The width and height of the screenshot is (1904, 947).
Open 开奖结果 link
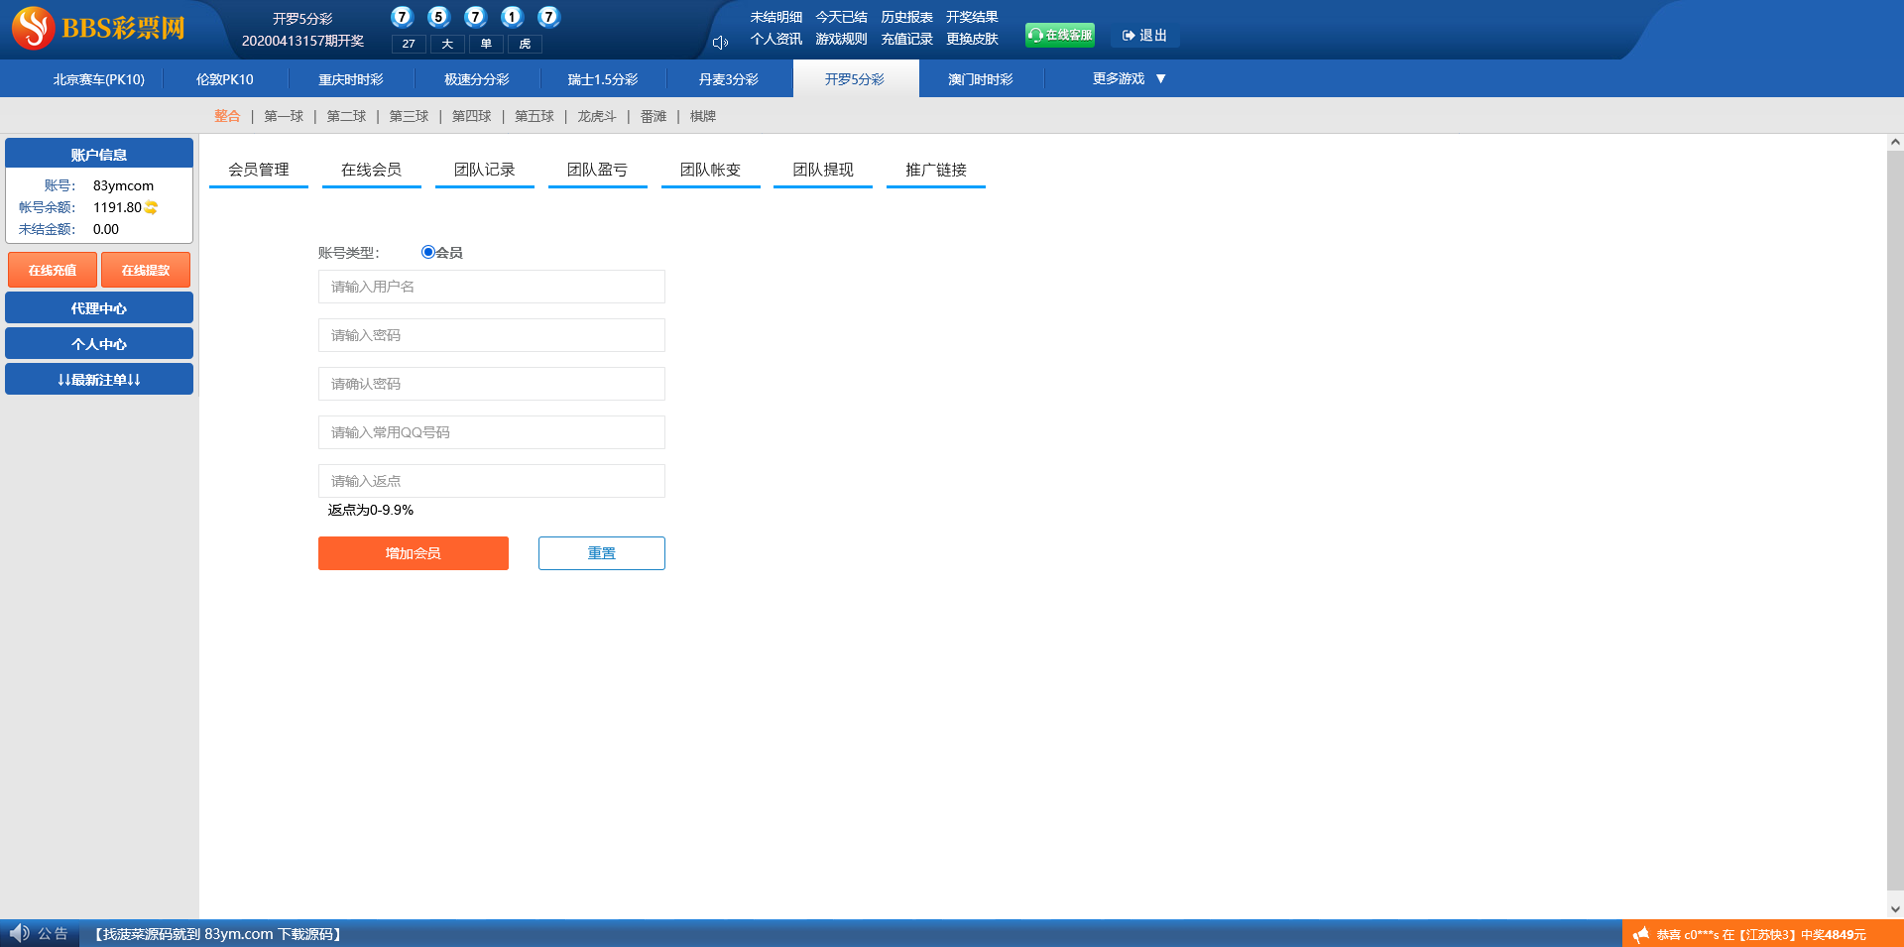pyautogui.click(x=973, y=17)
